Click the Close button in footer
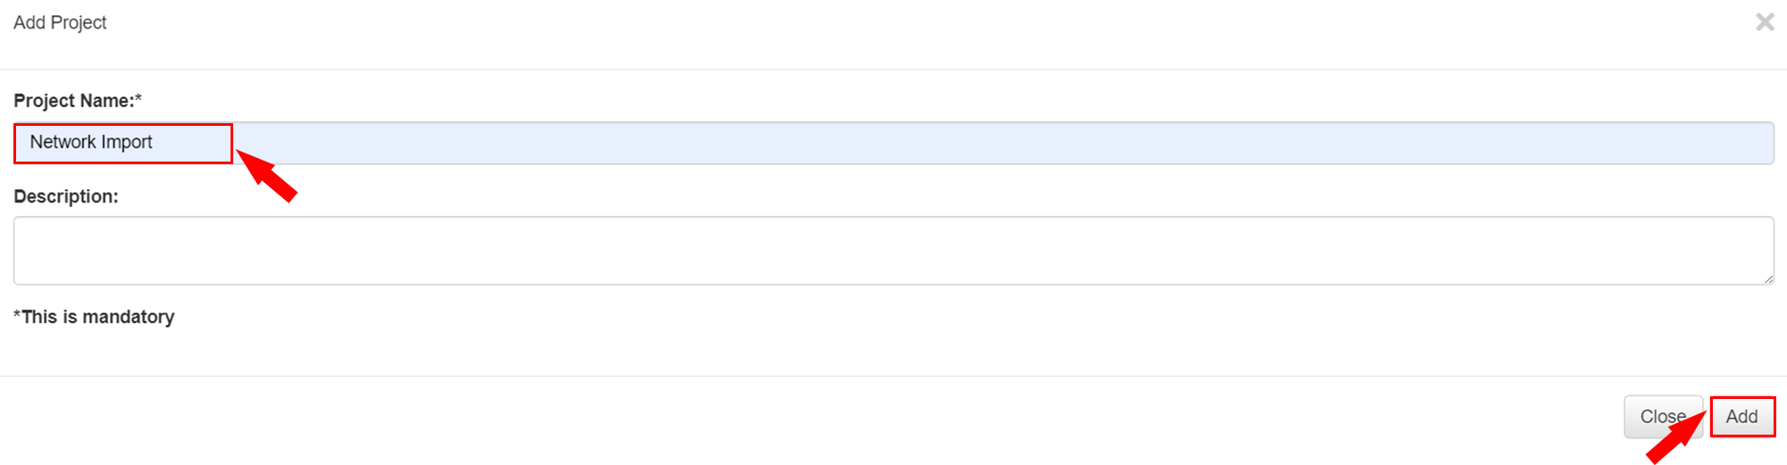The image size is (1787, 465). (1661, 417)
